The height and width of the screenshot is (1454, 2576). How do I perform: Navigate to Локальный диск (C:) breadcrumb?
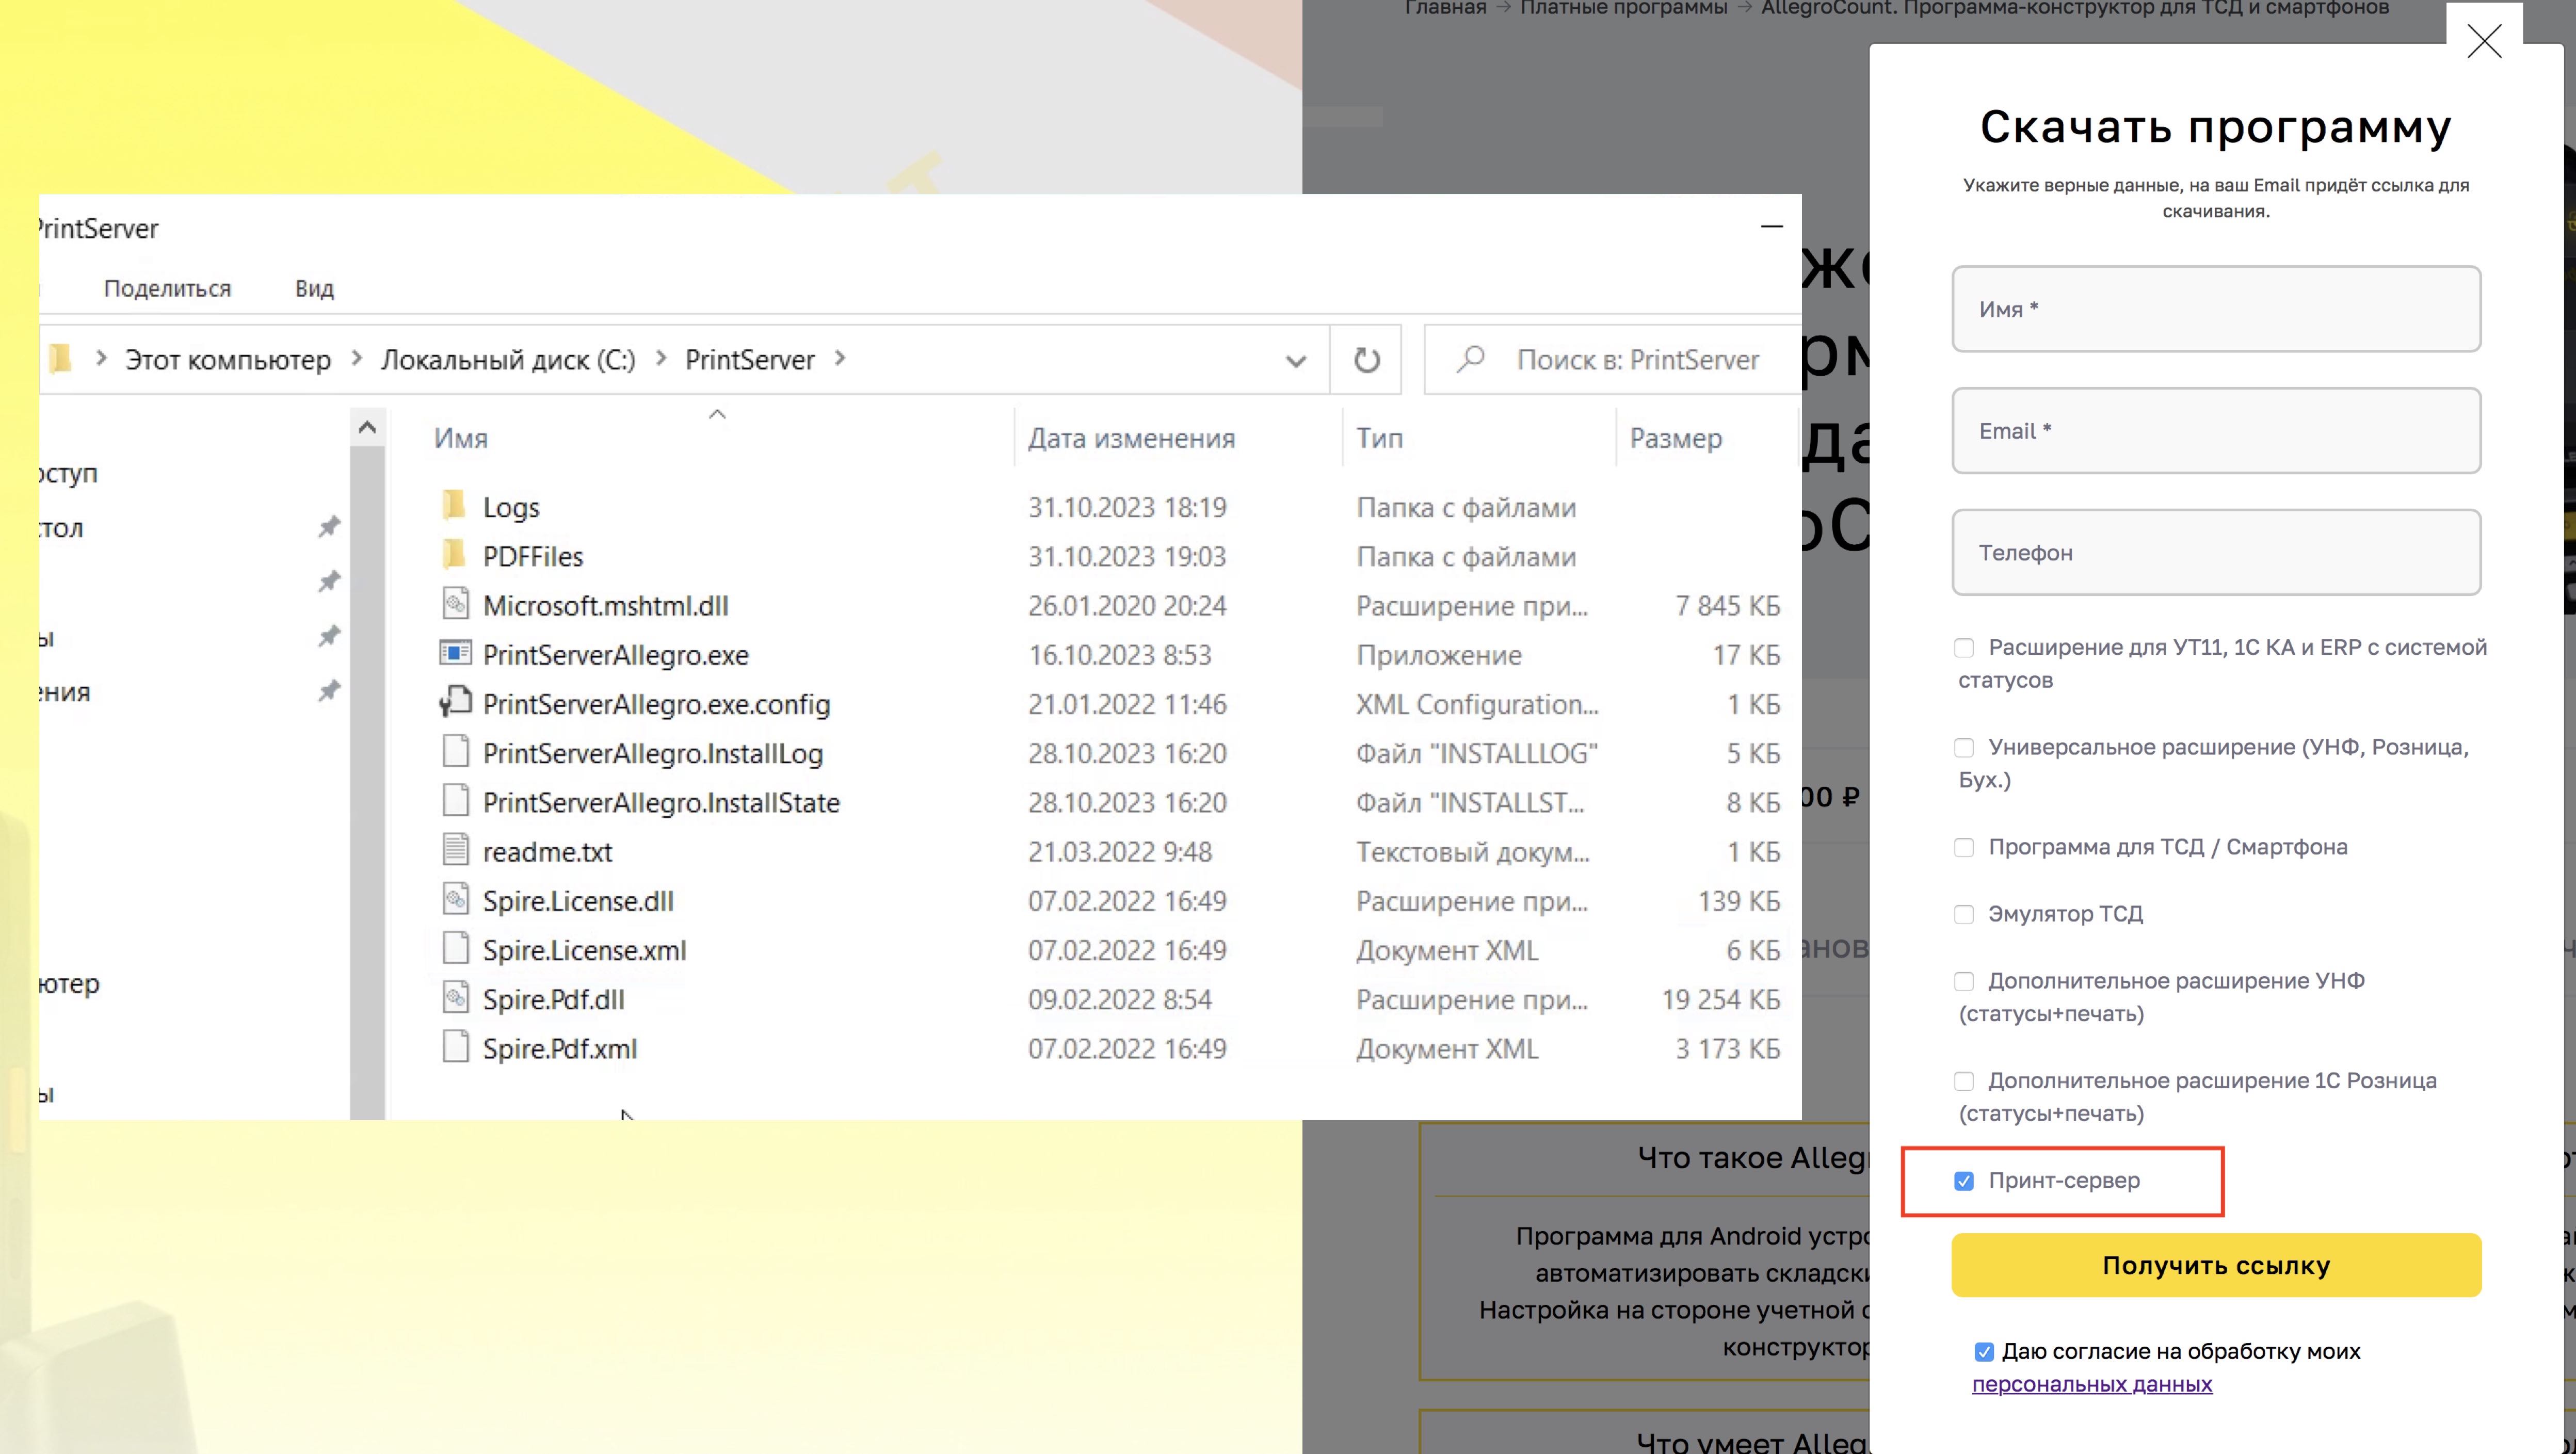click(508, 360)
